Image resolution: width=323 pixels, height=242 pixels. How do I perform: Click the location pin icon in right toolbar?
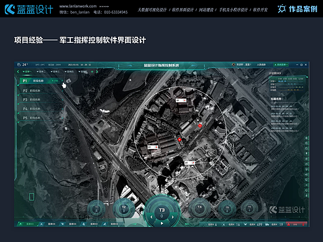pos(306,153)
